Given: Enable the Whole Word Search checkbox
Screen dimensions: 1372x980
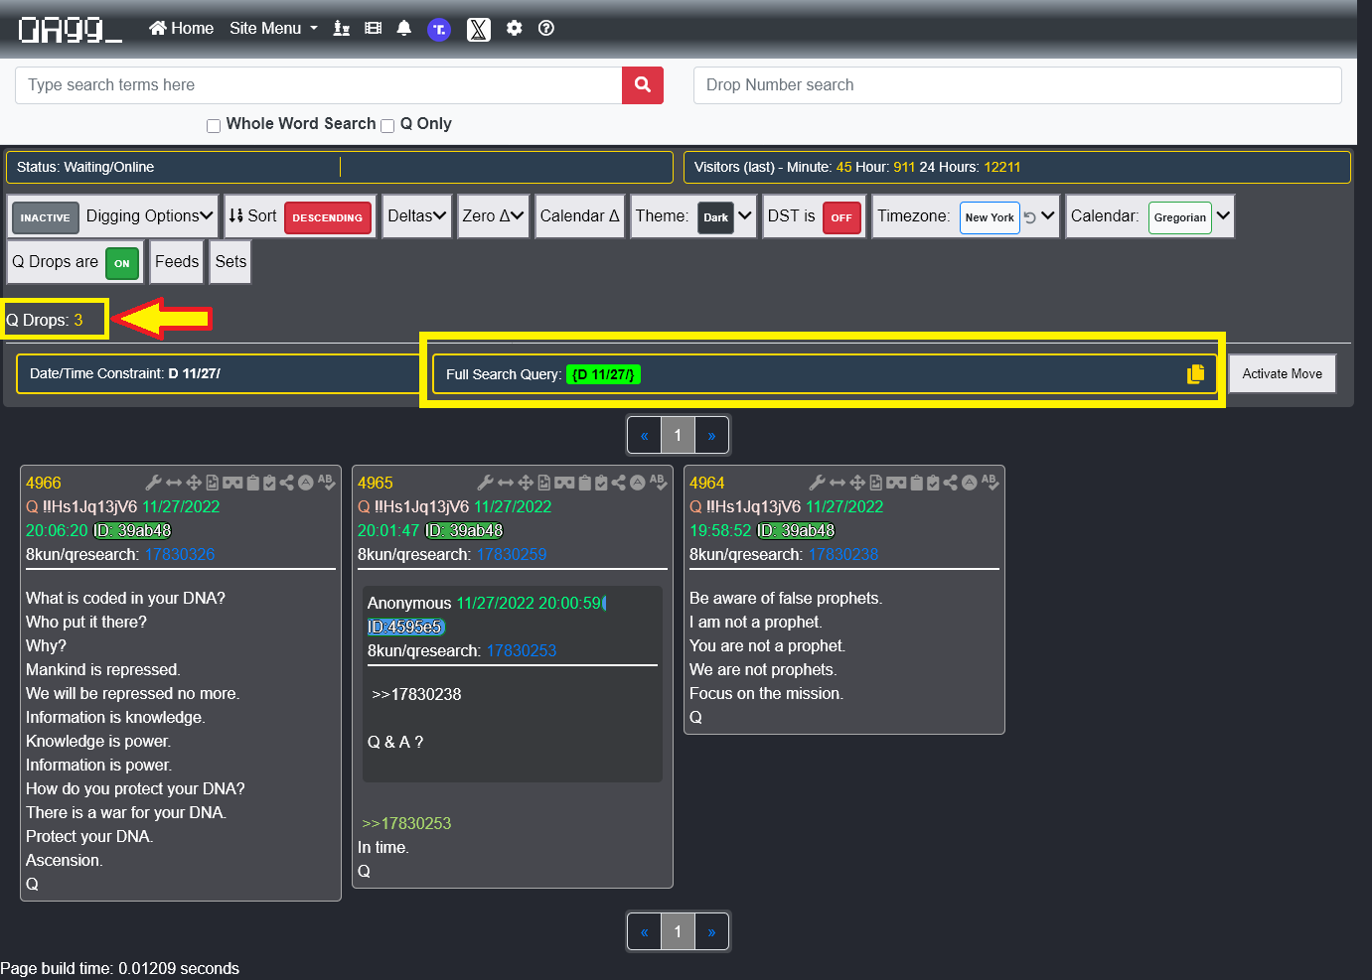Looking at the screenshot, I should 214,126.
